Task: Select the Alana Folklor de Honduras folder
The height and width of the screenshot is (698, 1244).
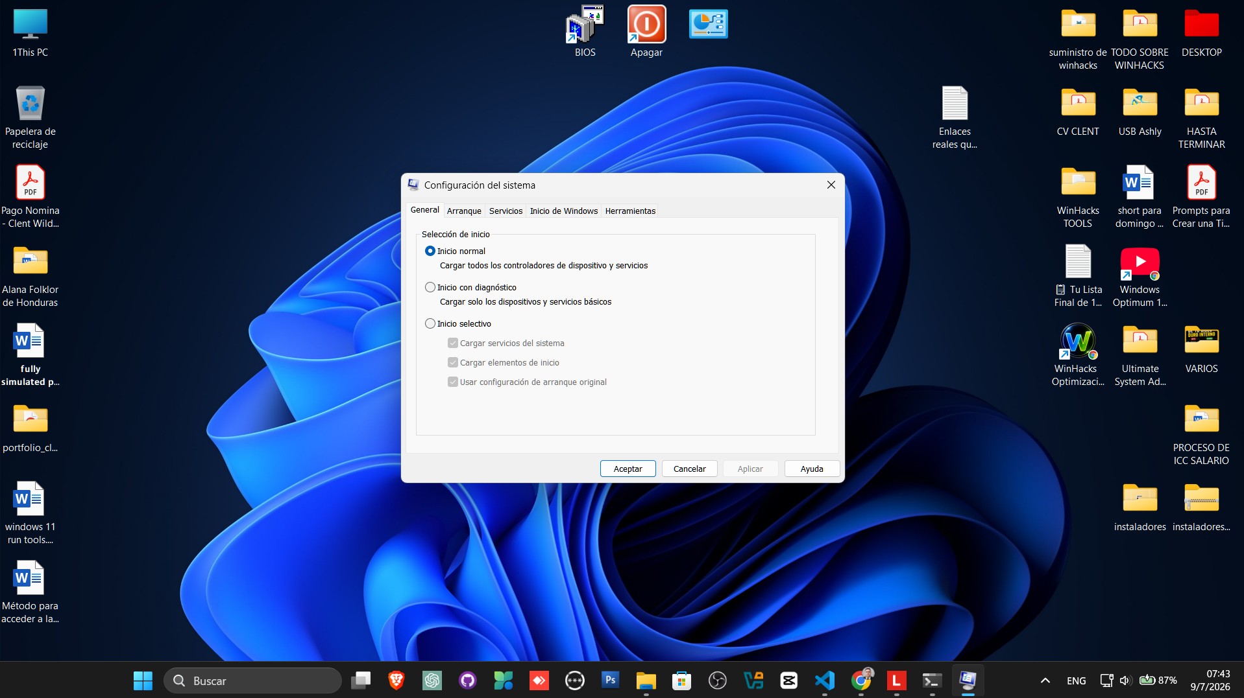Action: click(30, 275)
